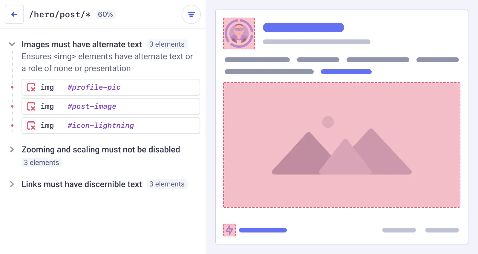Click the mountain placeholder post image

[x=341, y=145]
